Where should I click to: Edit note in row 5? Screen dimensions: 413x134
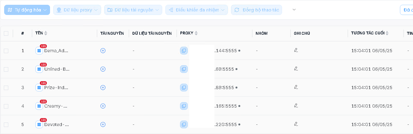pos(296,124)
